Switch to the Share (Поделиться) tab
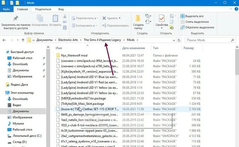Viewport: 239px width, 147px height. pos(43,9)
